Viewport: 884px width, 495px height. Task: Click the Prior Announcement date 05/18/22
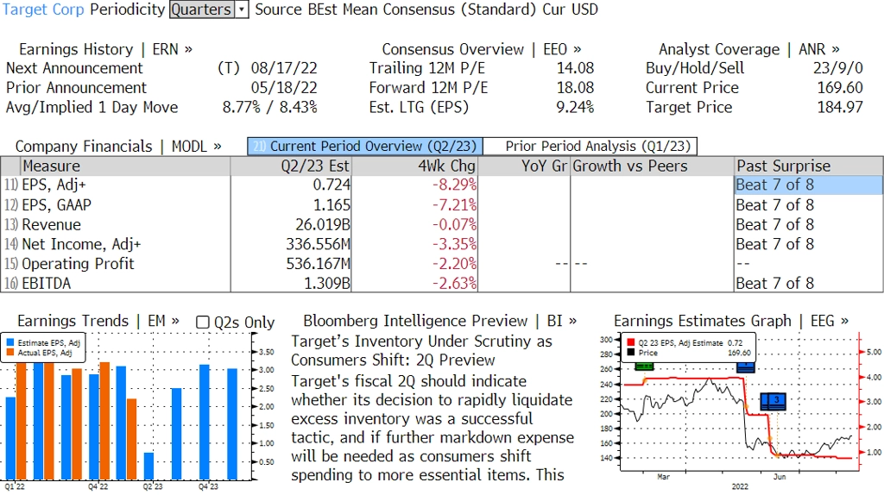[284, 88]
